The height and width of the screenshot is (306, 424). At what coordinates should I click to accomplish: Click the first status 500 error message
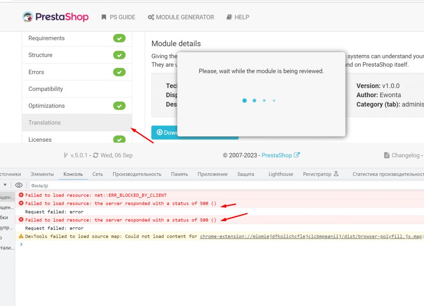[x=120, y=203]
